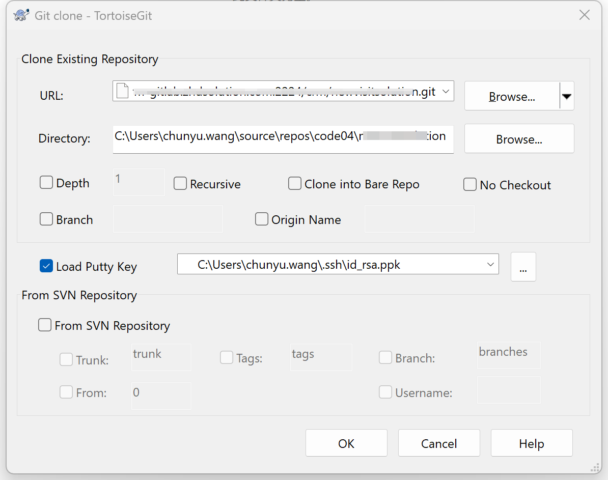This screenshot has width=608, height=480.
Task: Open the Putty key path dropdown
Action: click(x=490, y=264)
